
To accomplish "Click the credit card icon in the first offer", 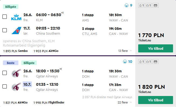I will pyautogui.click(x=155, y=5).
